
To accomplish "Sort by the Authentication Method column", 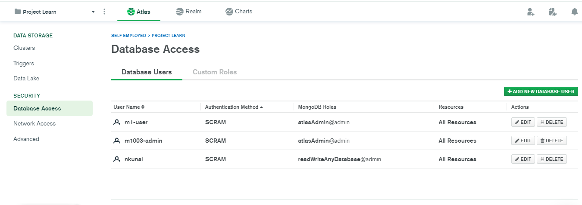I will [234, 107].
